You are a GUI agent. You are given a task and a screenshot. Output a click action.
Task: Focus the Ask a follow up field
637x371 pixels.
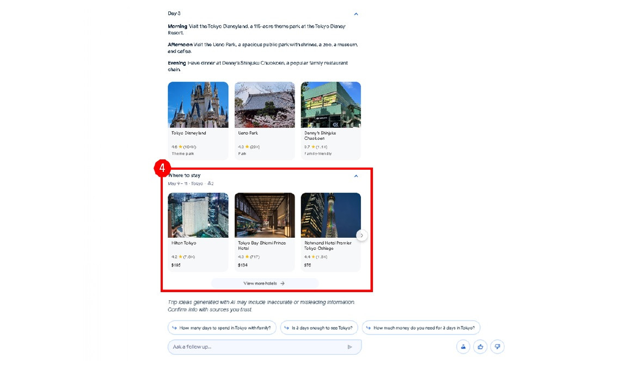coord(265,347)
